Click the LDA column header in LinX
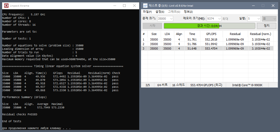280x132 pixels. [x=167, y=34]
